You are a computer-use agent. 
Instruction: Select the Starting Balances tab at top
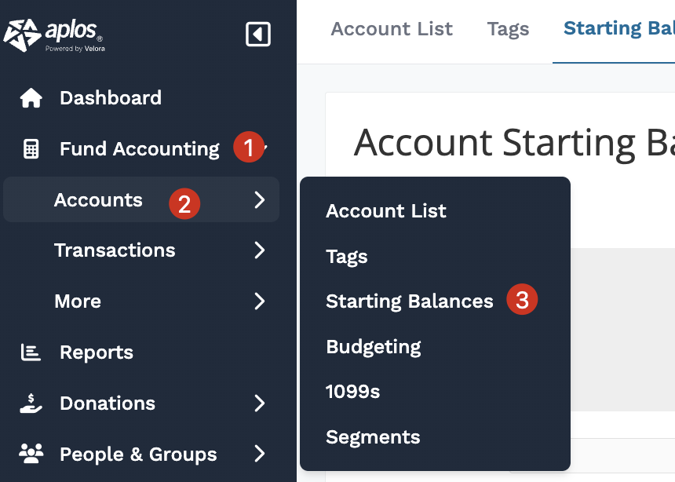[618, 29]
